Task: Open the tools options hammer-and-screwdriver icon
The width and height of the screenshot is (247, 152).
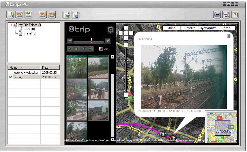Action: click(226, 15)
